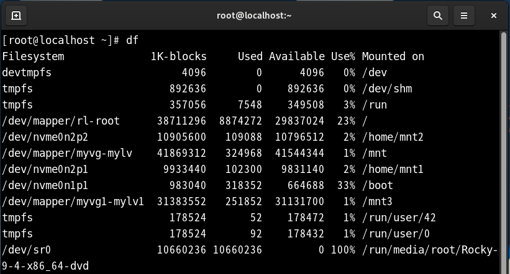Click the '/home/mnt2' mount point

pos(393,137)
